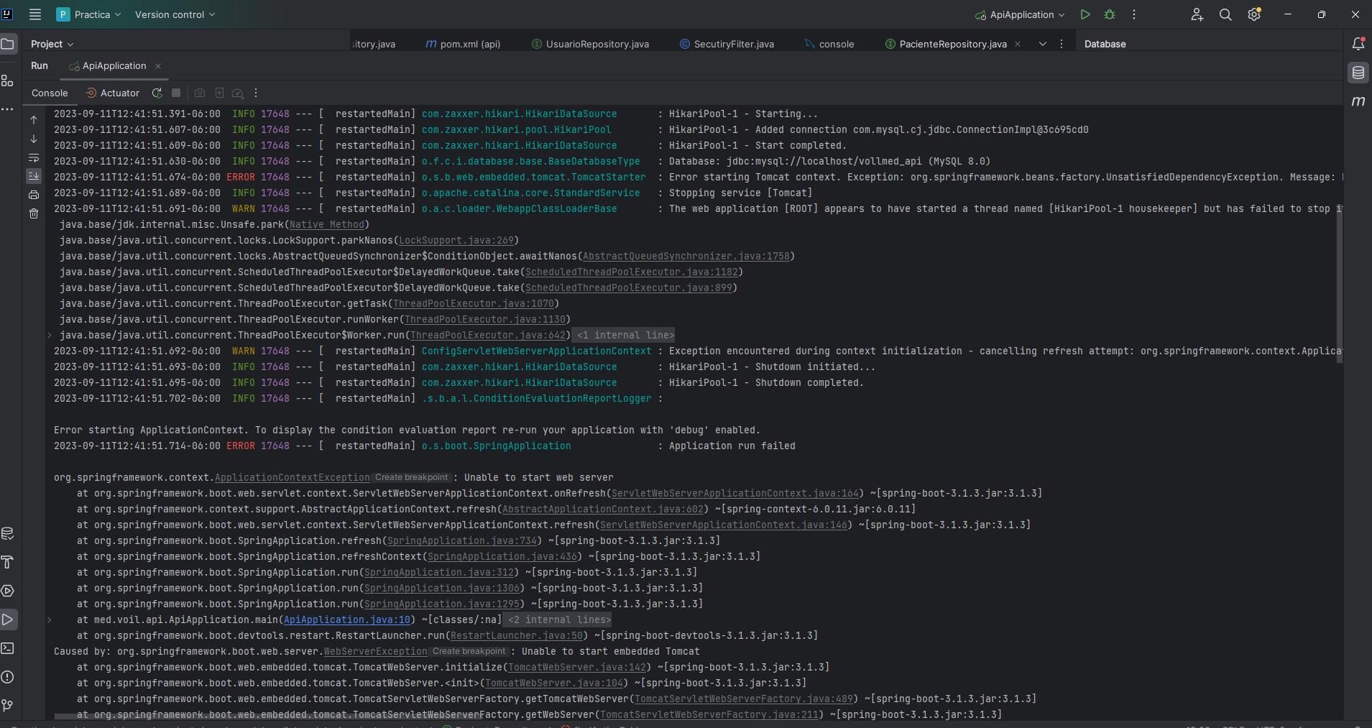This screenshot has width=1372, height=728.
Task: Switch to SecutiryFilter.java tab
Action: tap(727, 44)
